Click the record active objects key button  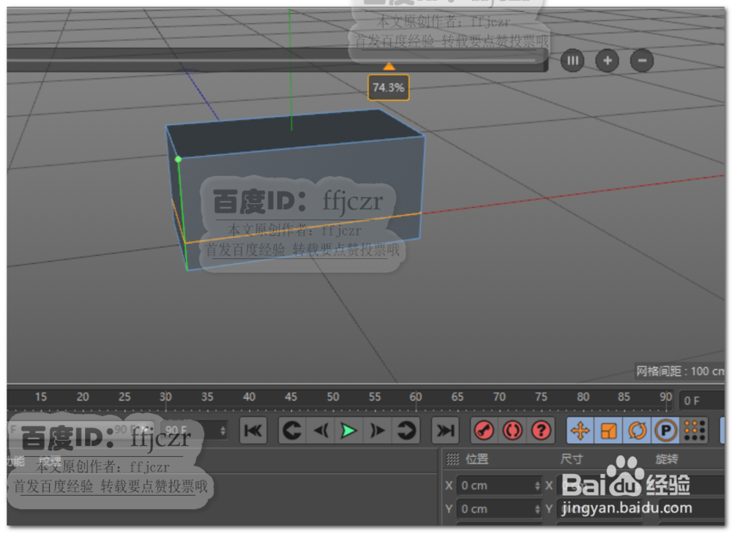pos(484,431)
